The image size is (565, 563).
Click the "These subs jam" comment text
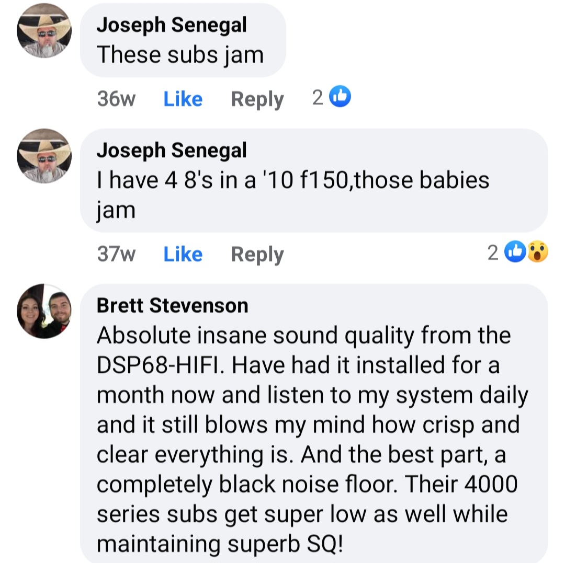(x=180, y=54)
